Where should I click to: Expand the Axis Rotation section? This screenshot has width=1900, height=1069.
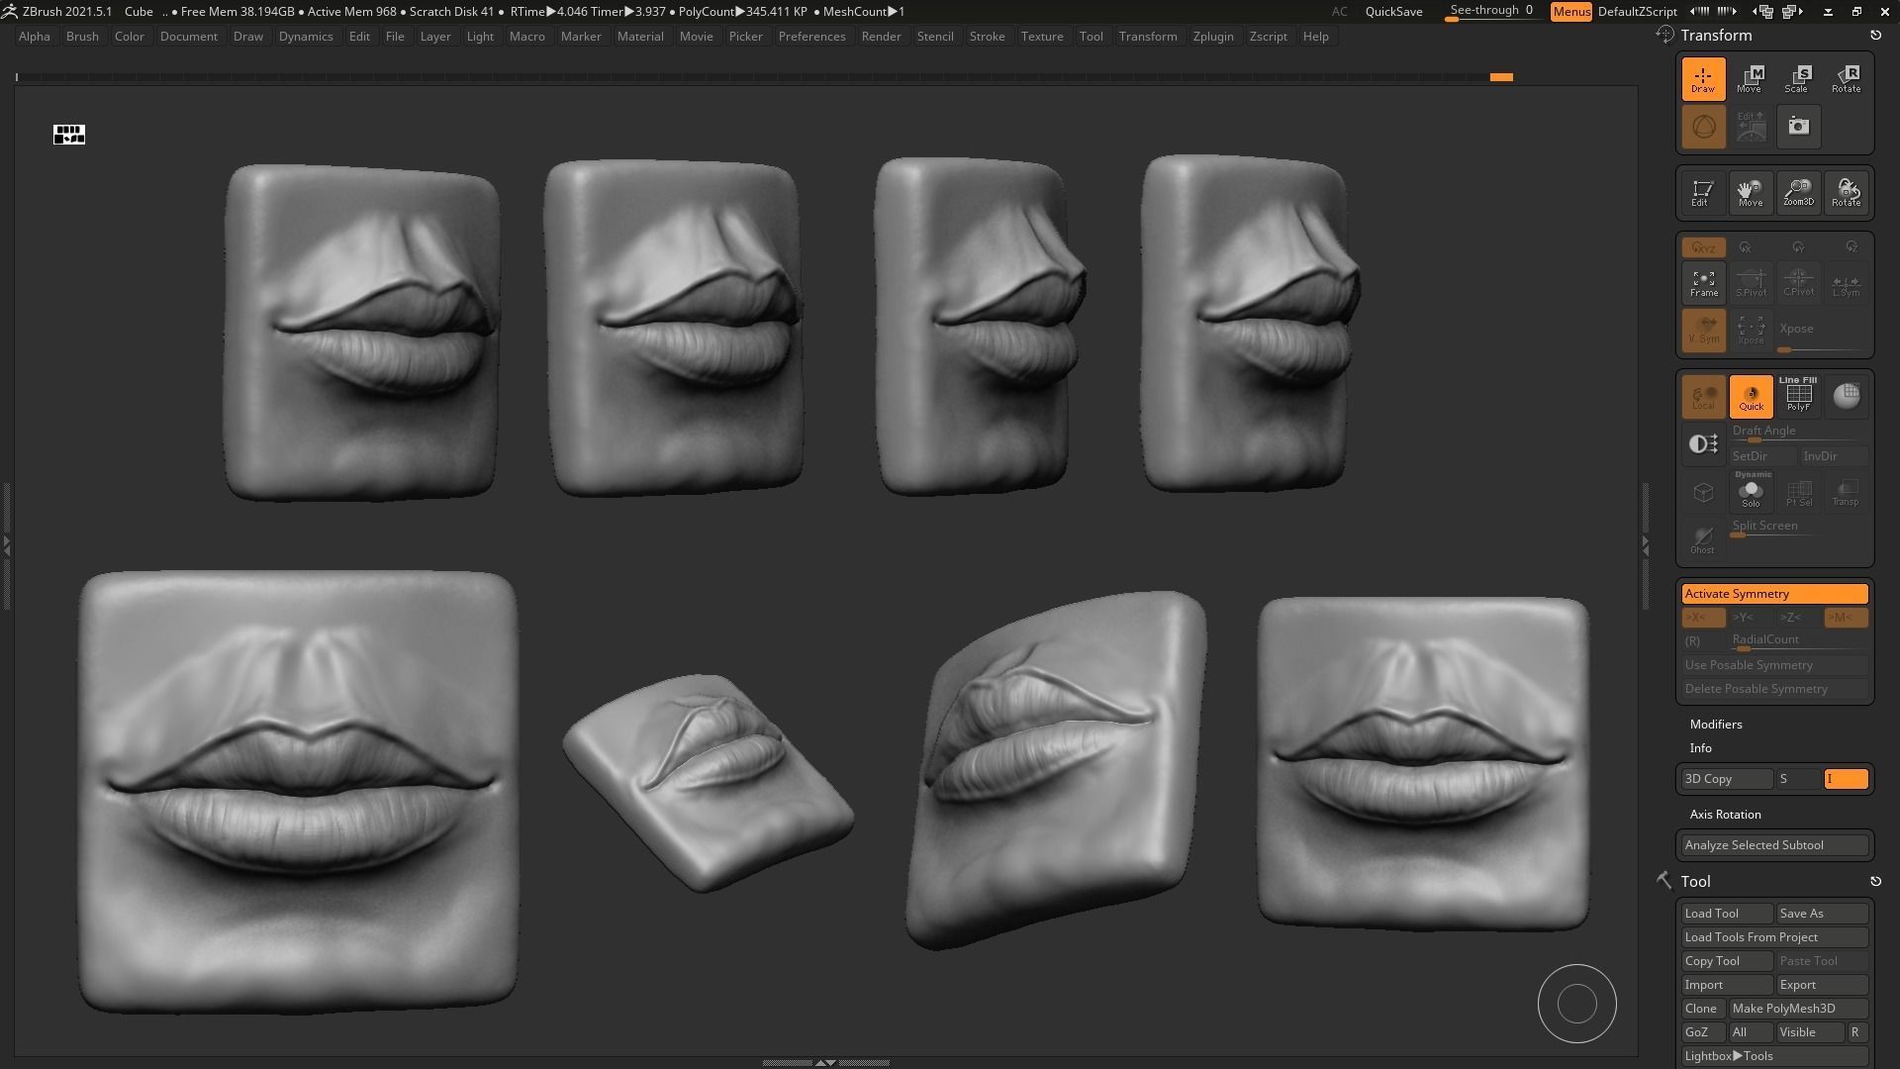pyautogui.click(x=1725, y=815)
